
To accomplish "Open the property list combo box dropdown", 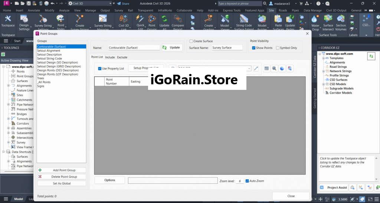I will point(249,68).
